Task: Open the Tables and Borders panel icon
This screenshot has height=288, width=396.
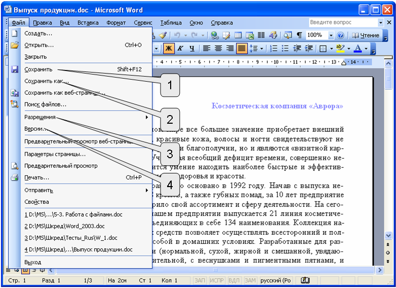Action: tap(226, 35)
